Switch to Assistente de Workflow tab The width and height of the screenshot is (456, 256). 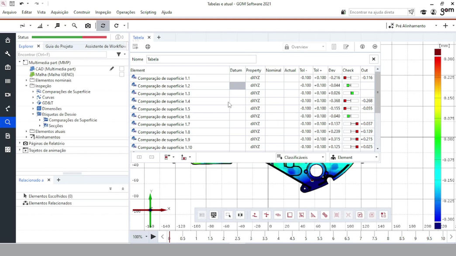(x=106, y=46)
